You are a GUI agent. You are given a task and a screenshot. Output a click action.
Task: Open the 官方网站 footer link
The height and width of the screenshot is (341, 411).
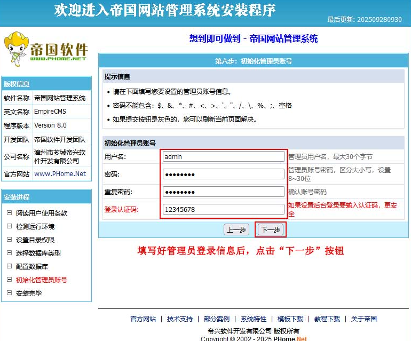click(x=143, y=319)
